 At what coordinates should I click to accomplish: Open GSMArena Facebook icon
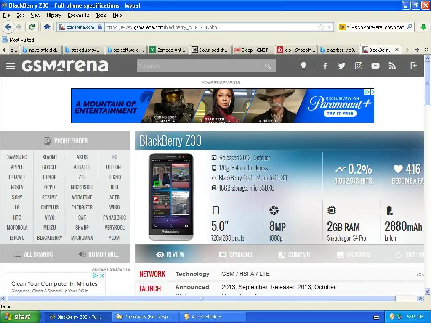coord(325,66)
